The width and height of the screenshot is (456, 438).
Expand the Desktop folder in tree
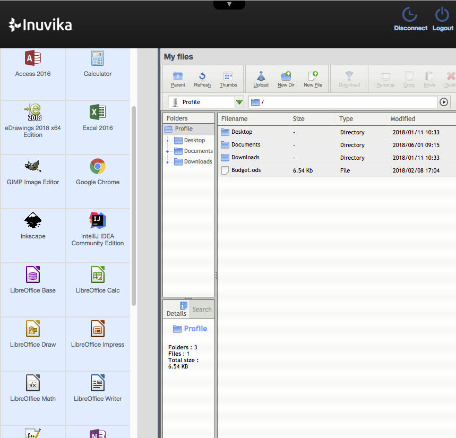[x=168, y=141]
